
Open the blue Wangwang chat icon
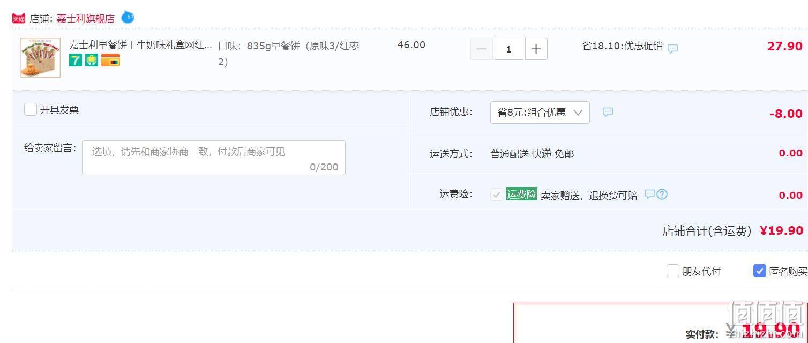tap(128, 17)
